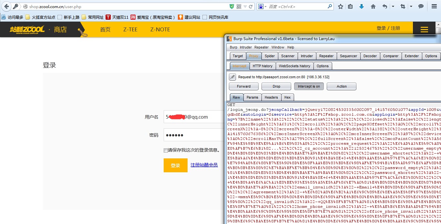This screenshot has height=224, width=441.
Task: Open the QR code icon in address bar
Action: click(x=239, y=6)
